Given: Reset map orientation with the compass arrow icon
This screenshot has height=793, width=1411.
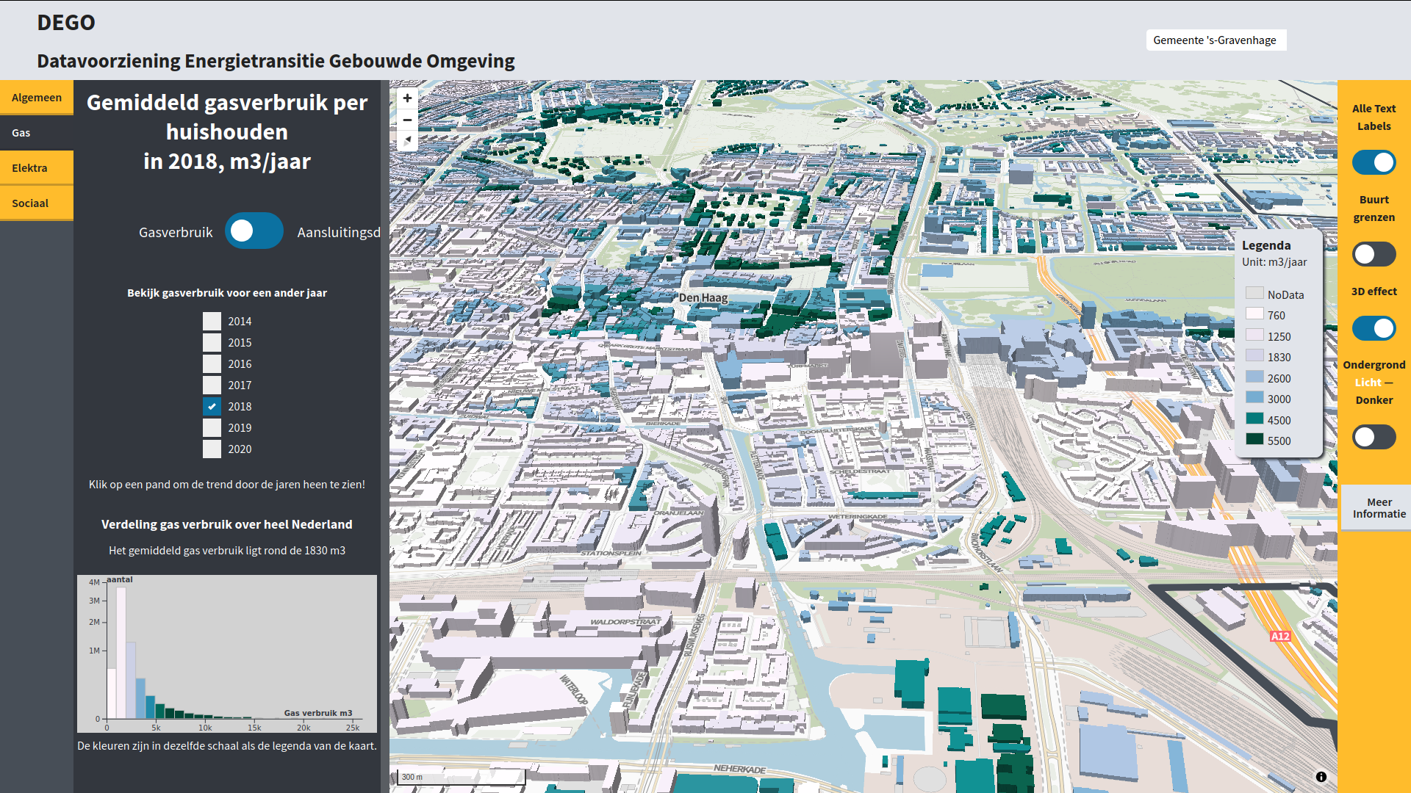Looking at the screenshot, I should (407, 141).
